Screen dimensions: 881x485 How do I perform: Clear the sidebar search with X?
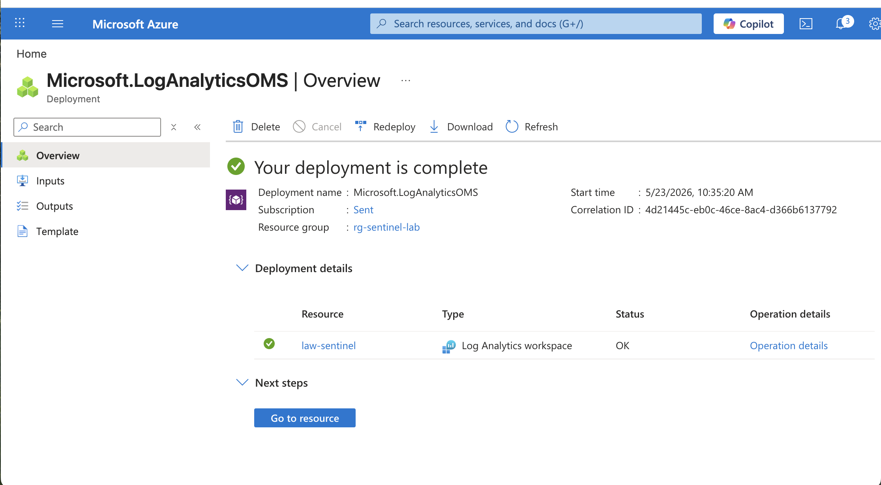[174, 127]
